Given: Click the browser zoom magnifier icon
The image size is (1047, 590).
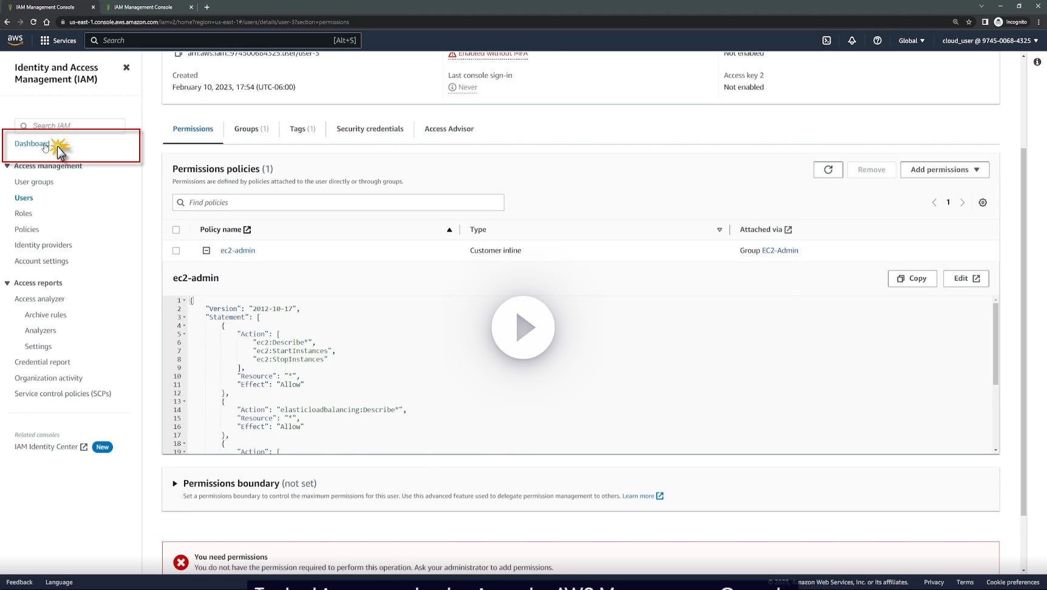Looking at the screenshot, I should click(x=955, y=22).
